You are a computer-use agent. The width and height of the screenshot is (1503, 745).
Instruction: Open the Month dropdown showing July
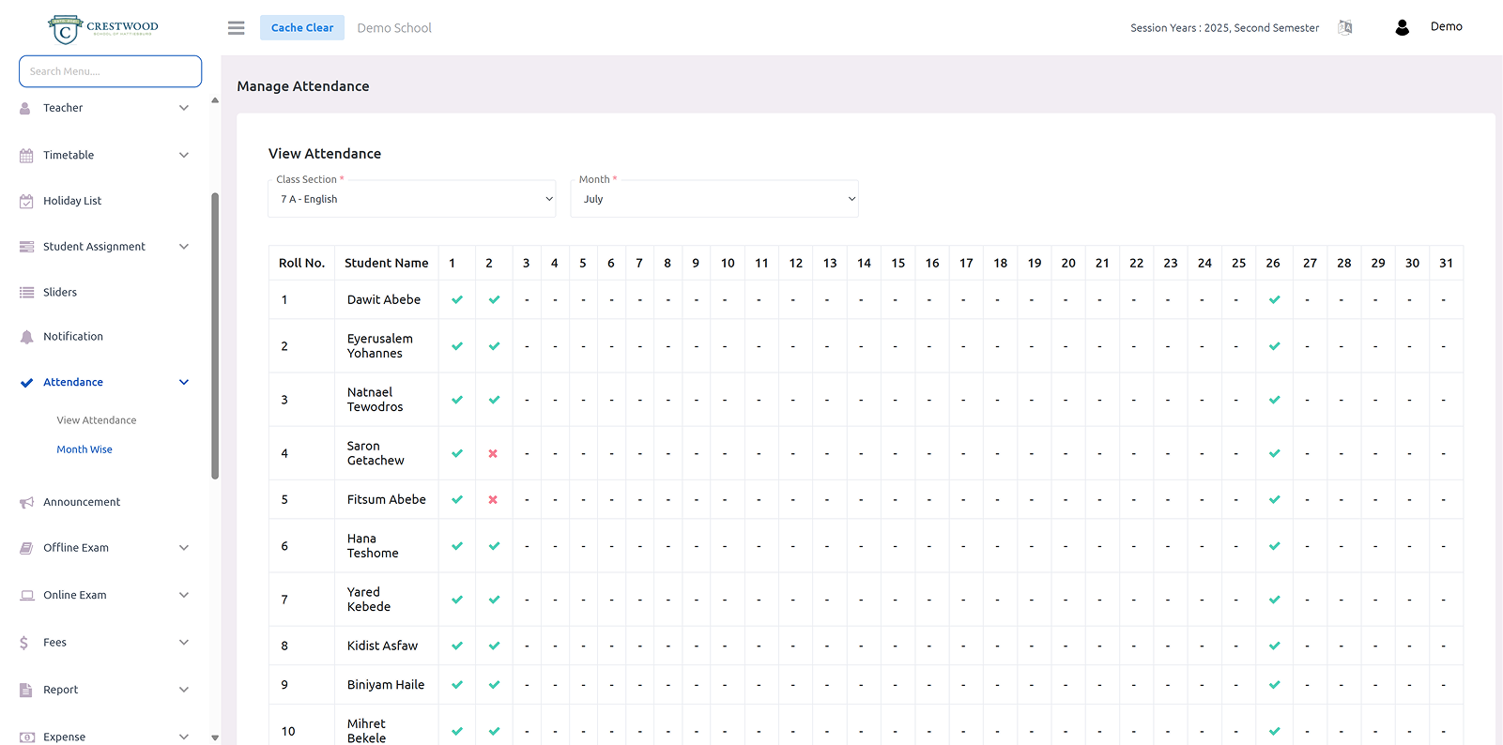click(714, 199)
